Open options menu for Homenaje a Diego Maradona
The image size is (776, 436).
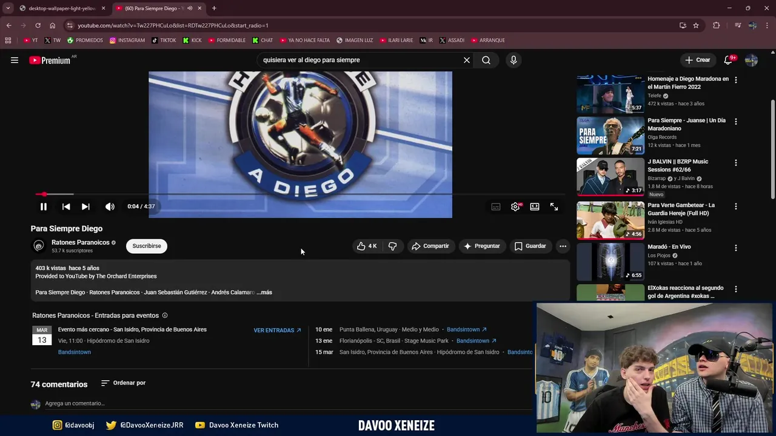click(736, 80)
